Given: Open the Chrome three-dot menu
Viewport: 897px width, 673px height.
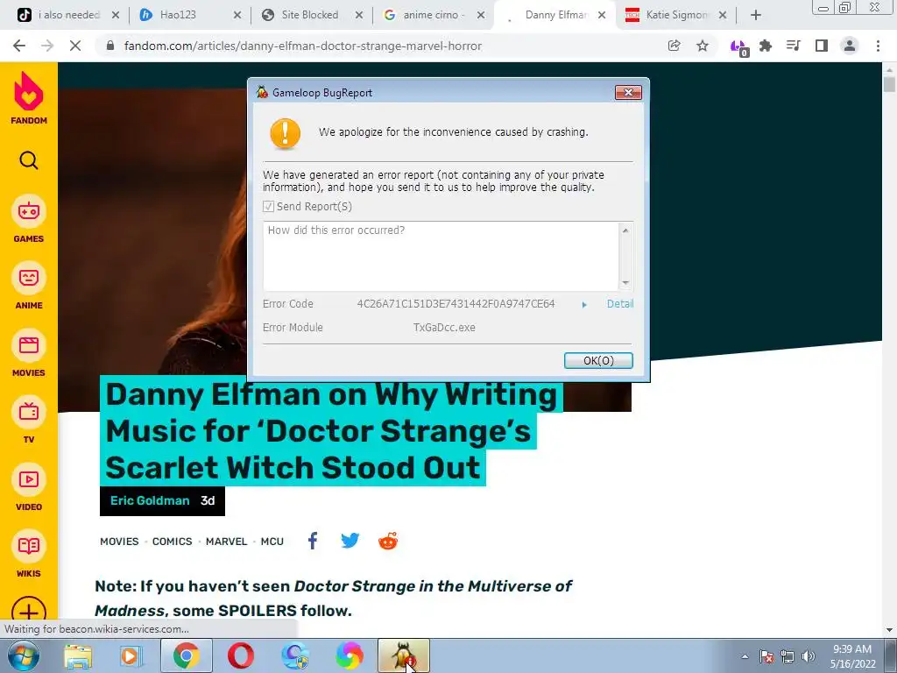Looking at the screenshot, I should tap(878, 46).
